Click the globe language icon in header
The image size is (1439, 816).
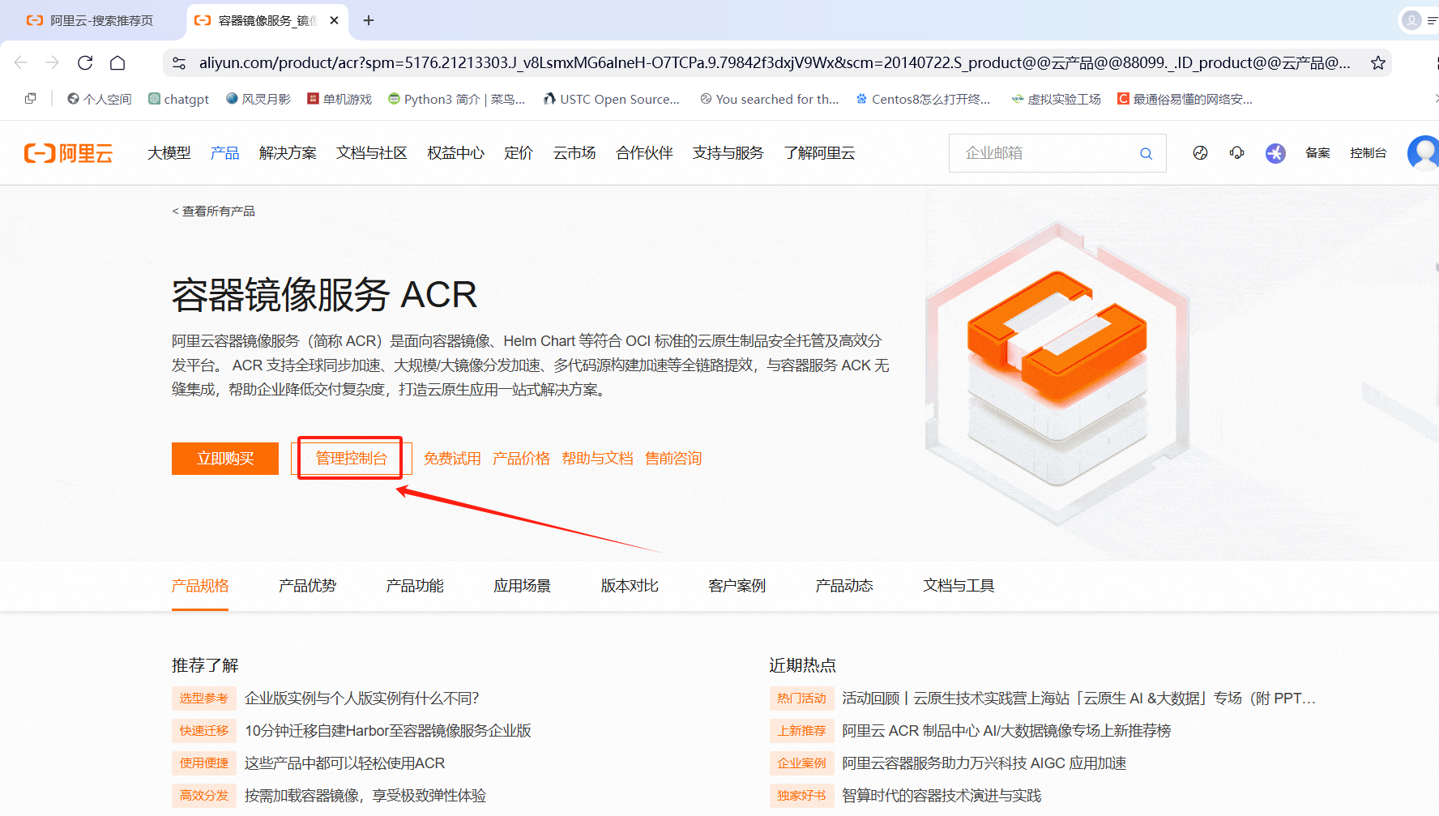[1200, 152]
